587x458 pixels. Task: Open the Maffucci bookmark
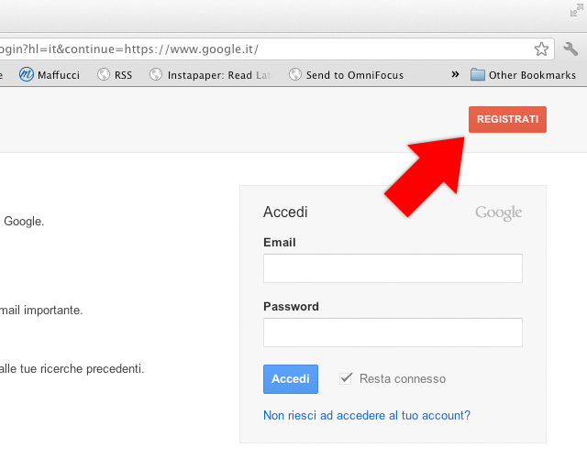click(x=50, y=75)
